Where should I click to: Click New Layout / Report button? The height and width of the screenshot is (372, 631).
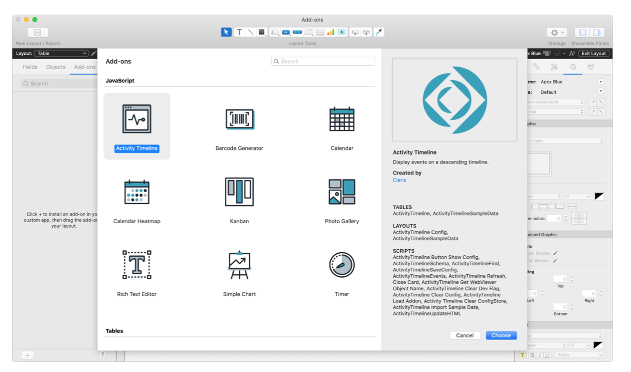(x=38, y=32)
